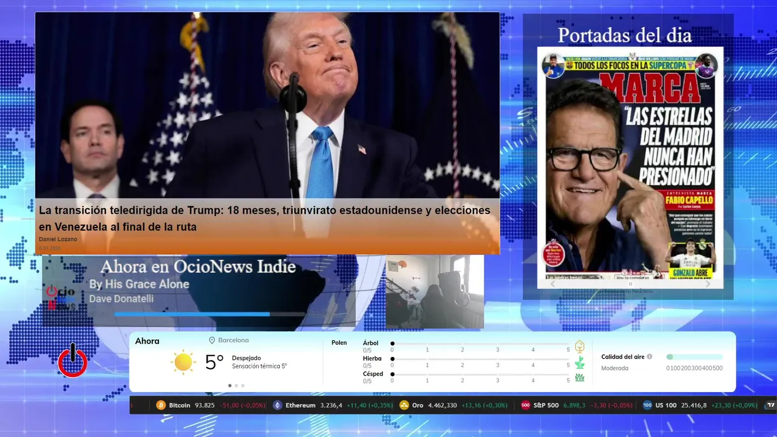The image size is (777, 437).
Task: Click the webcam room thumbnail
Action: tap(435, 292)
